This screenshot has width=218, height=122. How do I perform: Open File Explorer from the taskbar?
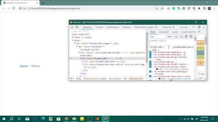point(74,119)
